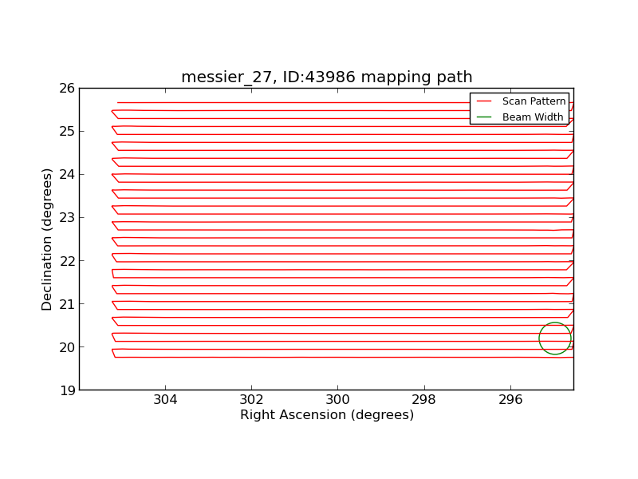Select the 'Scan Pattern' legend label
Screen dimensions: 638x479
(x=534, y=101)
